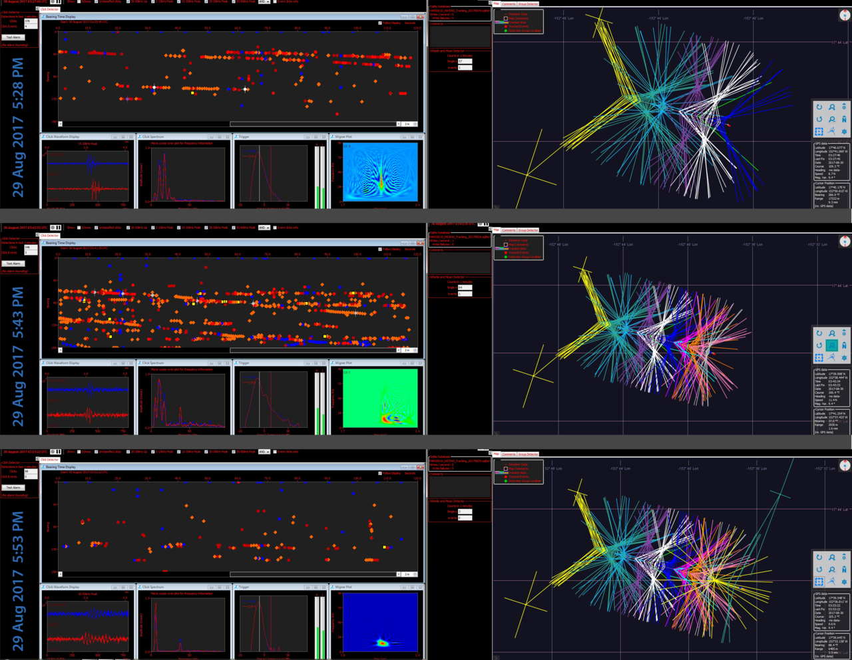This screenshot has height=660, width=852.
Task: Click Whistle detector 'Single' count field in 5:43 PM panel
Action: pyautogui.click(x=465, y=287)
